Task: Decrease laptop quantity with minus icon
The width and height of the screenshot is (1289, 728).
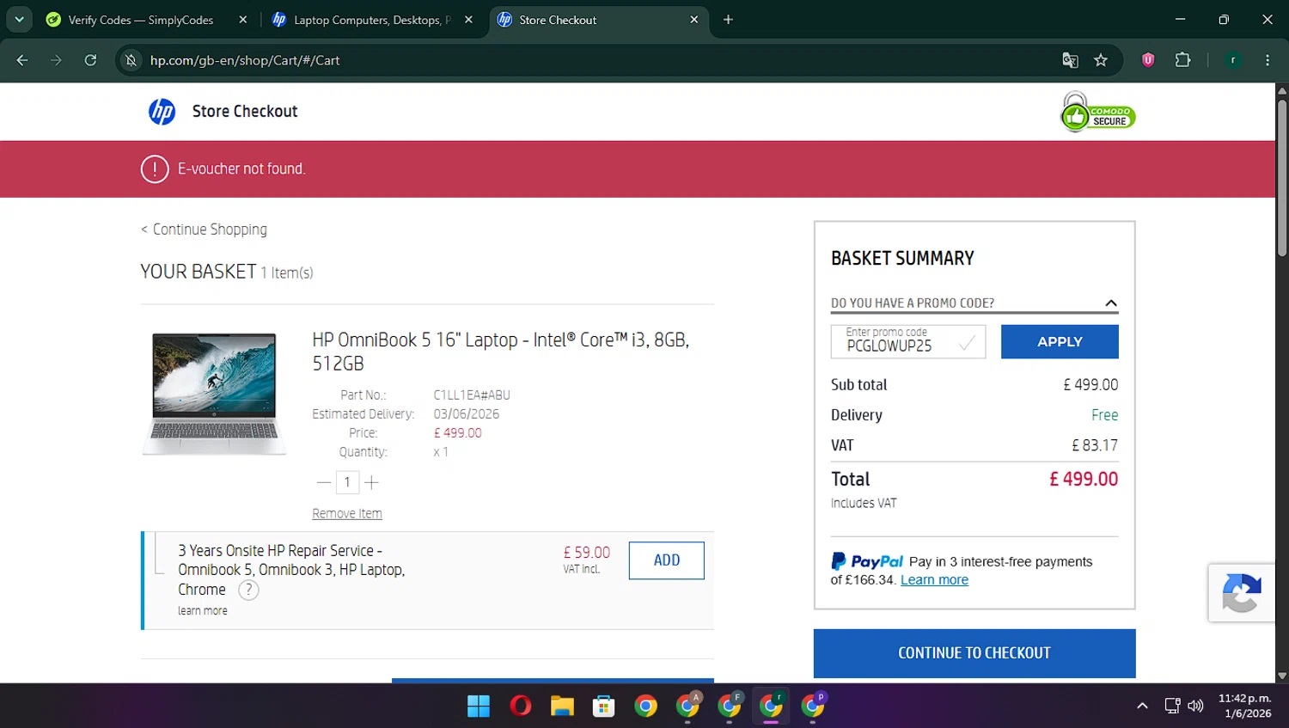Action: [x=324, y=483]
